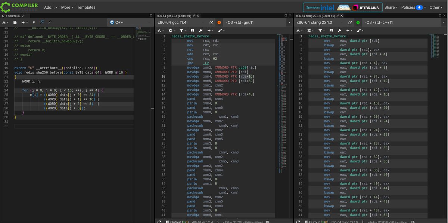Viewport: 448px width, 223px height.
Task: Open clang add tool dropdown
Action: [x=361, y=30]
